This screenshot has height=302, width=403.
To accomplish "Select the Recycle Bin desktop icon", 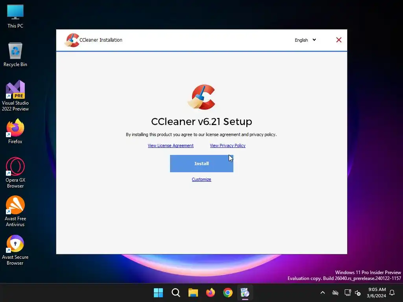I will [15, 55].
